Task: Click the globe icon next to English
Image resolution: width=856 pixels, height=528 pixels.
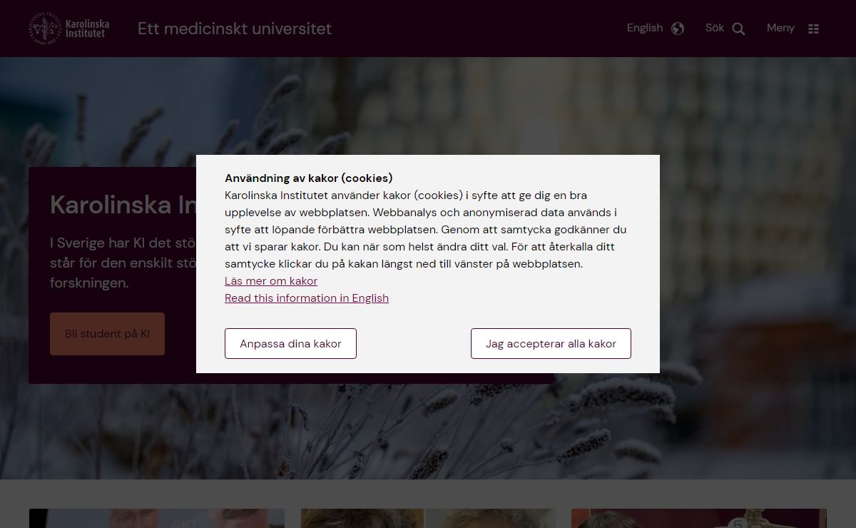Action: (x=678, y=29)
